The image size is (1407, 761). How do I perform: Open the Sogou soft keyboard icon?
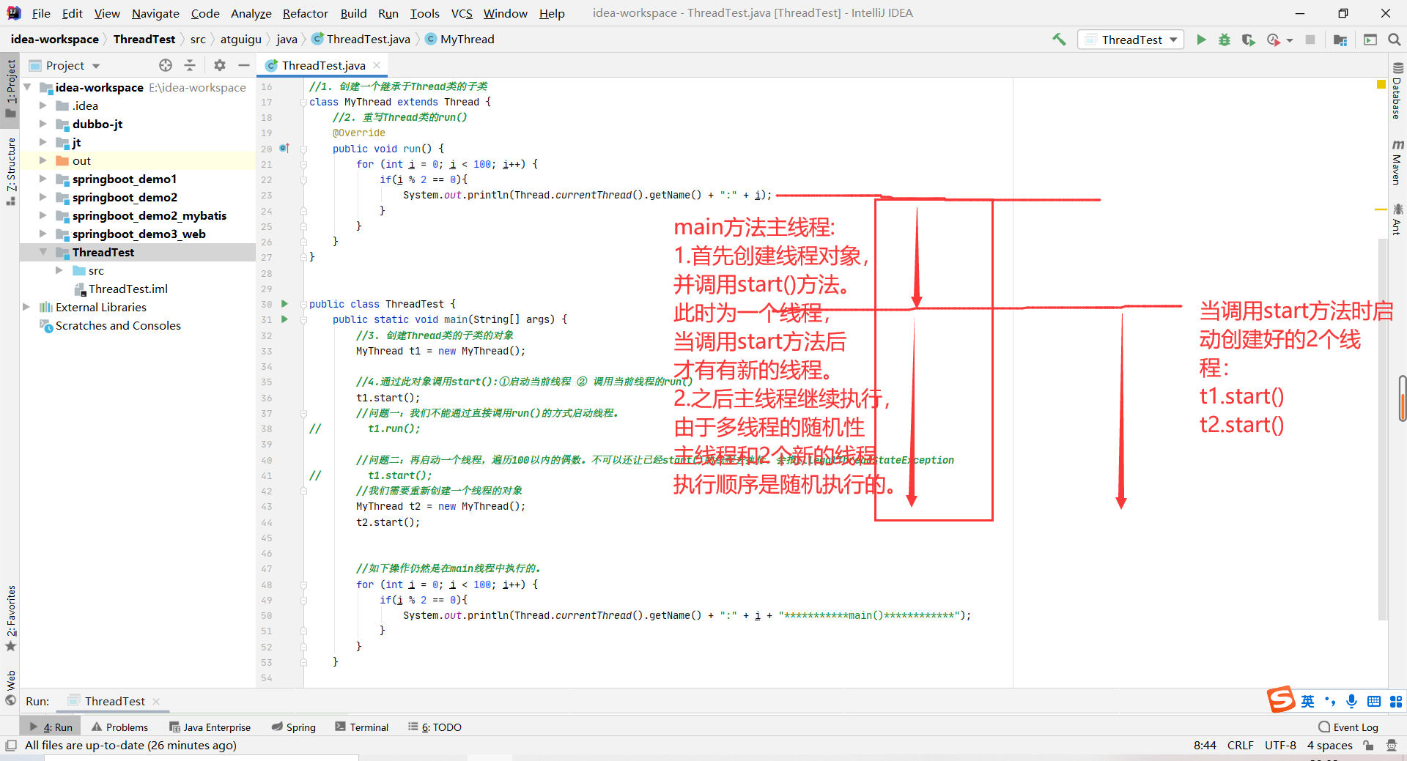click(x=1374, y=701)
